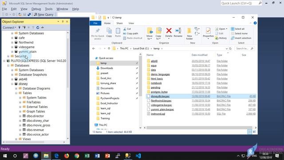Expand the cafe database node

(12, 38)
